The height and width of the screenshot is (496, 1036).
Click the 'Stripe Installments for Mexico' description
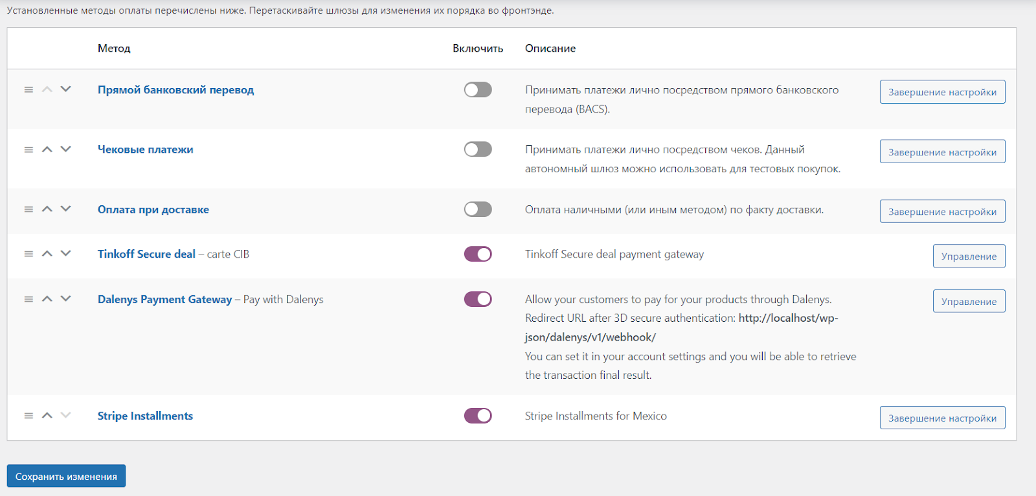[596, 416]
